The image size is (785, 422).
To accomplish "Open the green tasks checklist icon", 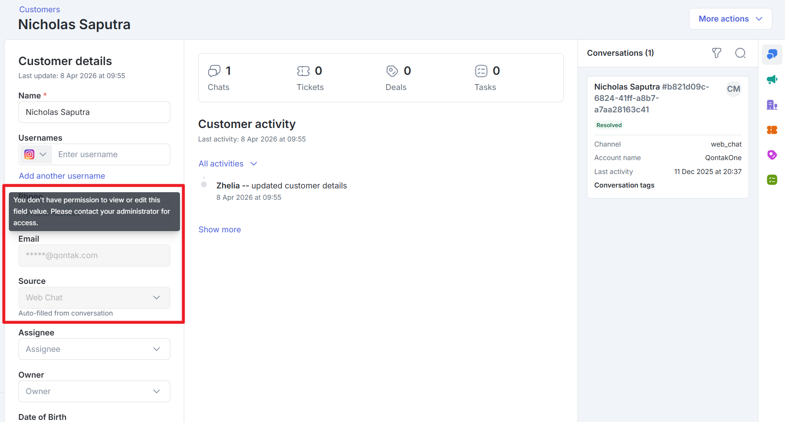I will pyautogui.click(x=772, y=180).
